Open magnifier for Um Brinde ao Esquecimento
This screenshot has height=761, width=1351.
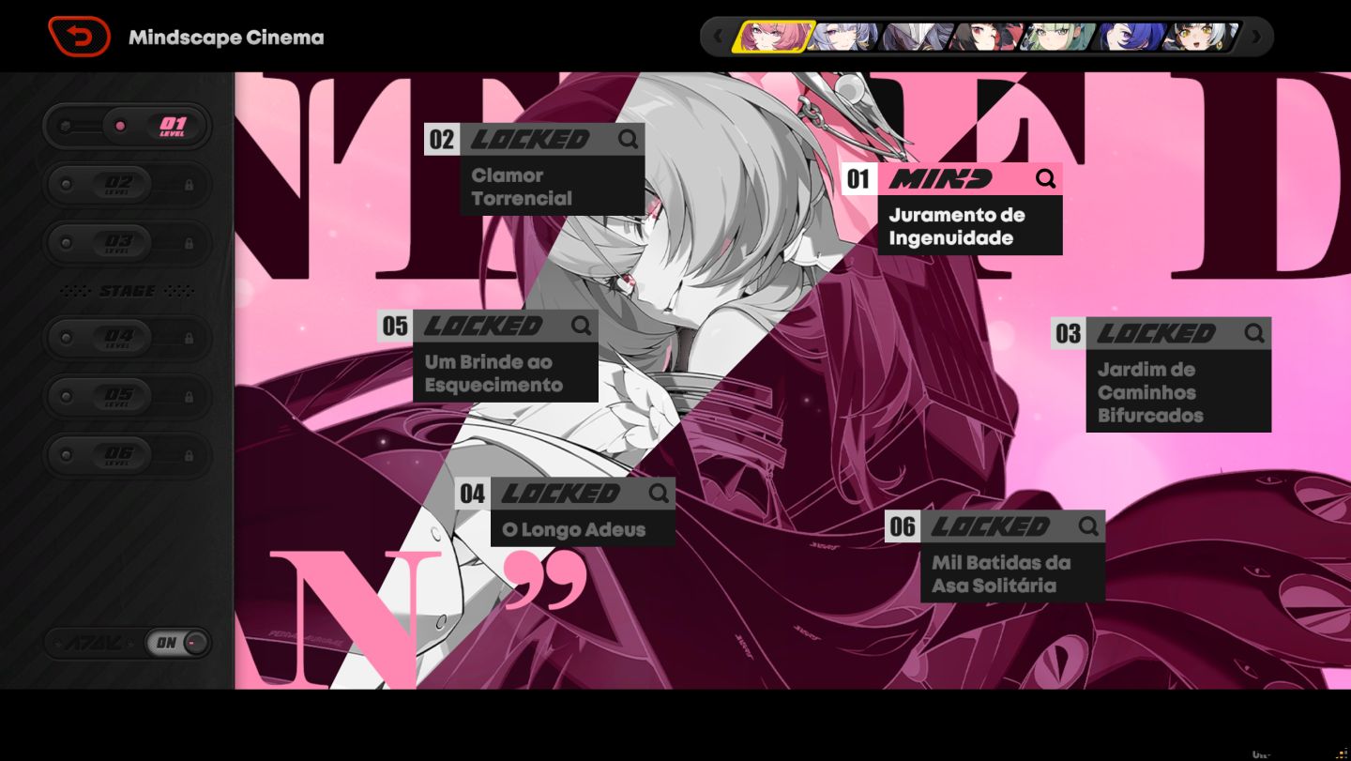582,326
